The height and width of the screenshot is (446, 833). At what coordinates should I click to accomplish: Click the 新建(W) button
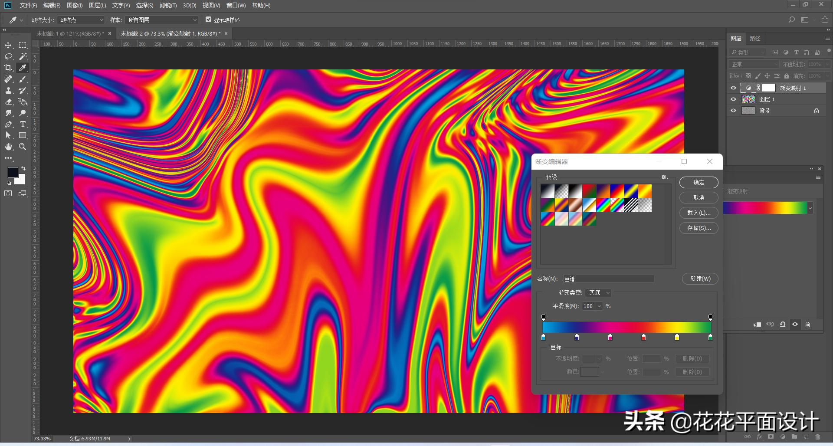click(x=700, y=279)
